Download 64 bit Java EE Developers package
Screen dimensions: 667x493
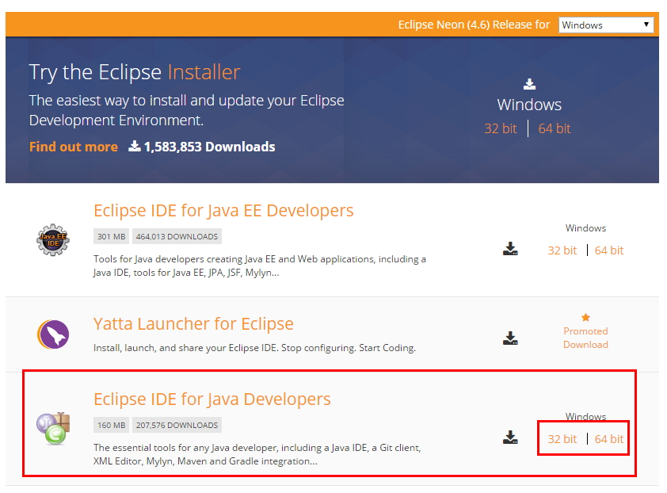608,250
